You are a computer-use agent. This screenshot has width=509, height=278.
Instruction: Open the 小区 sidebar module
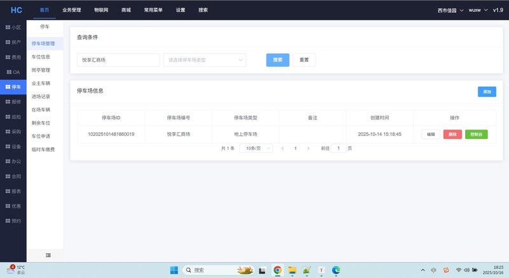coord(13,27)
